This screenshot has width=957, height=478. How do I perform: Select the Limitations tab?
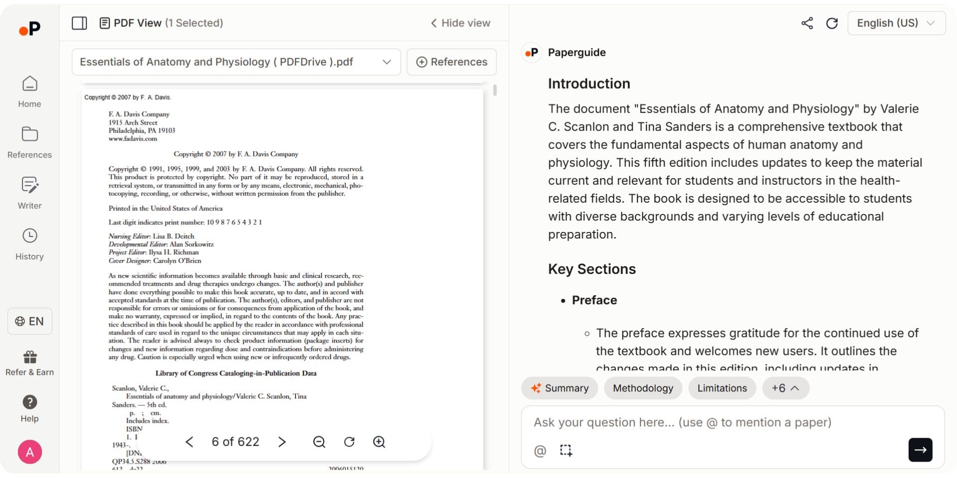click(x=722, y=388)
